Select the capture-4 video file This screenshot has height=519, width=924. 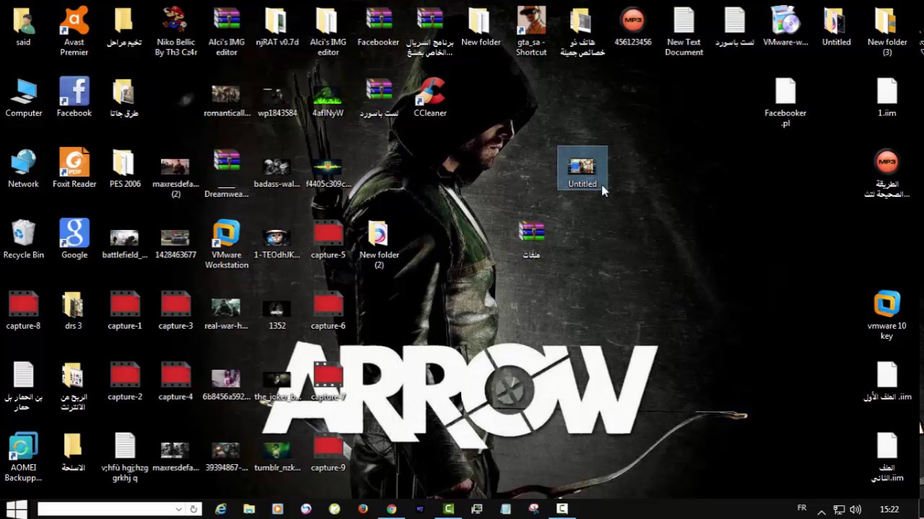[x=175, y=382]
